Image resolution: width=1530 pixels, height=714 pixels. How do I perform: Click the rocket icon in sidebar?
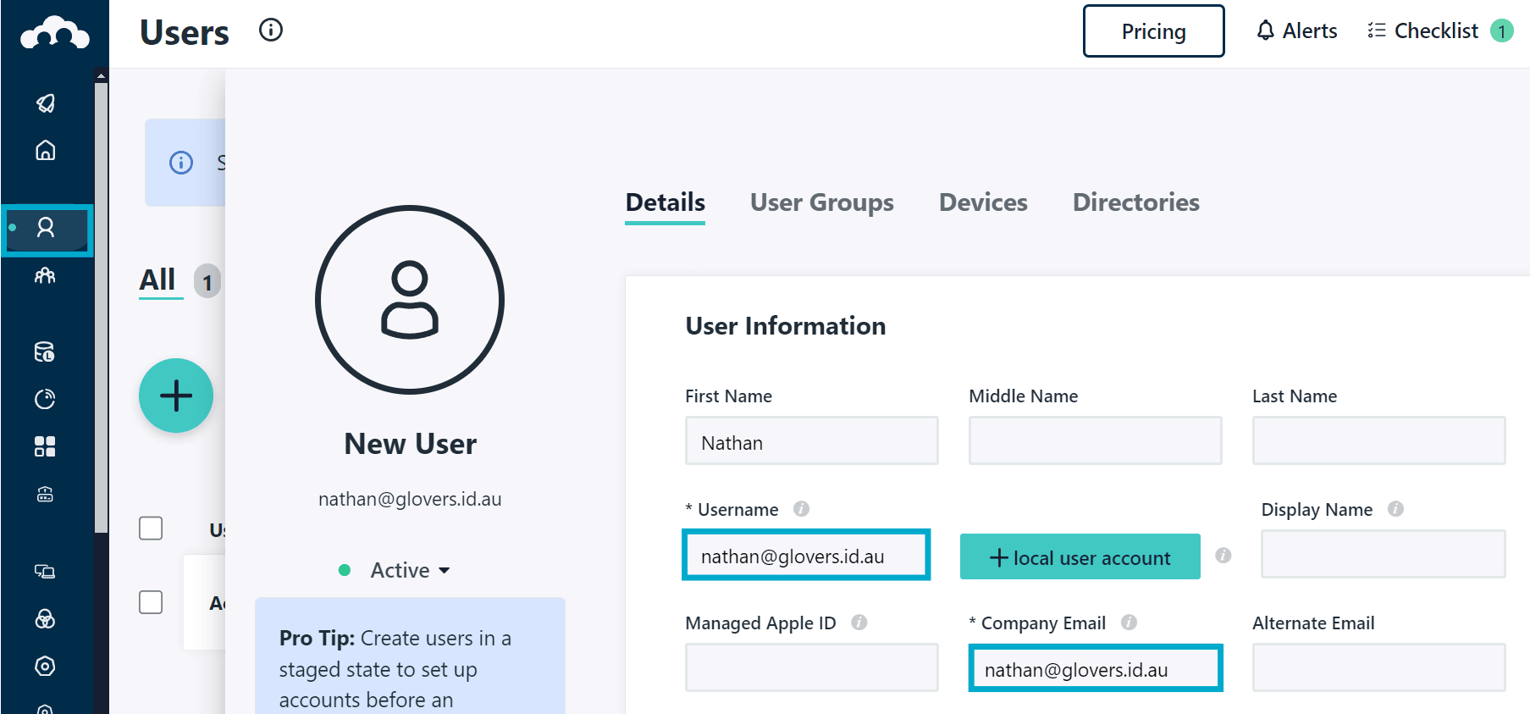[x=46, y=103]
